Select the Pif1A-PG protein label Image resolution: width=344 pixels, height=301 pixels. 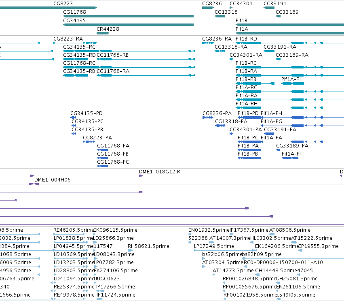pos(271,122)
